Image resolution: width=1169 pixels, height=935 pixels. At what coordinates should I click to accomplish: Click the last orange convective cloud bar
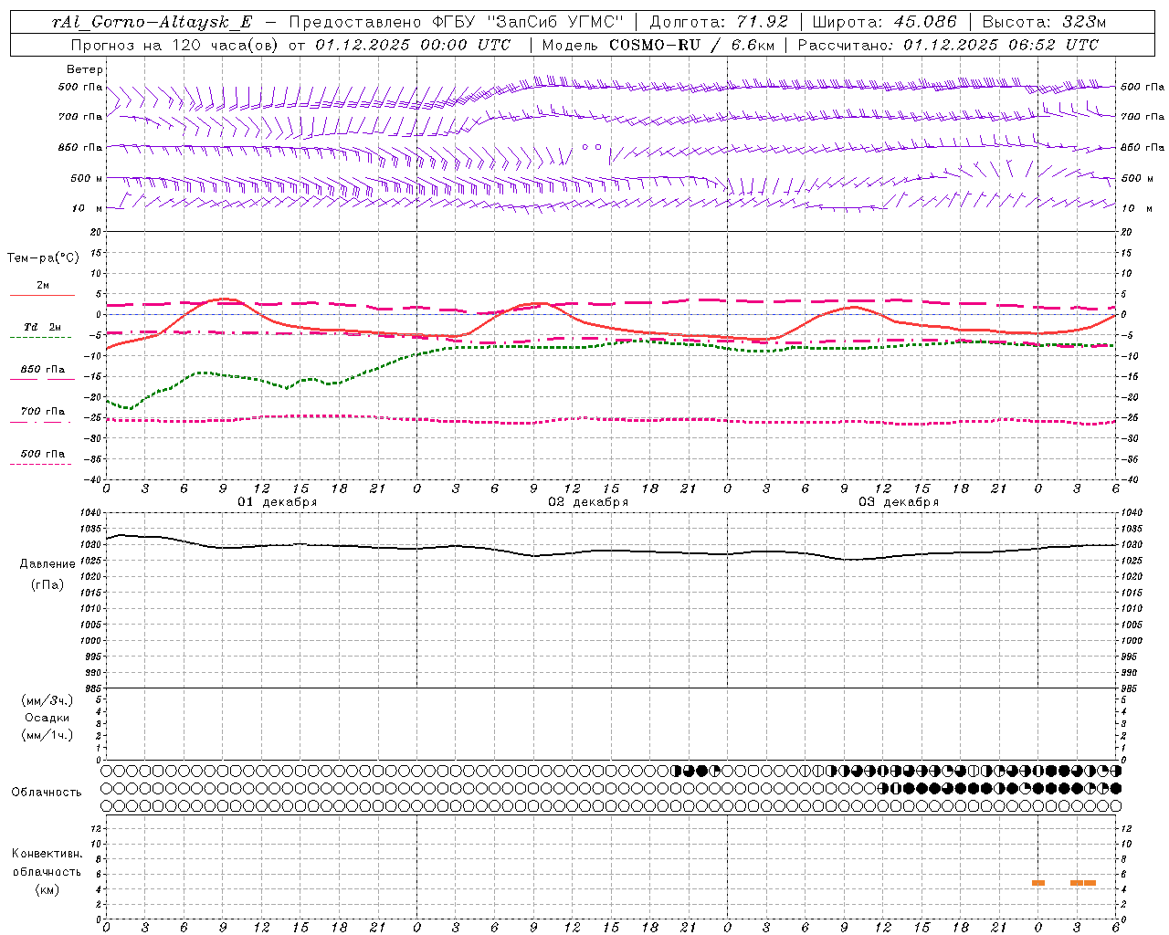pos(1090,883)
